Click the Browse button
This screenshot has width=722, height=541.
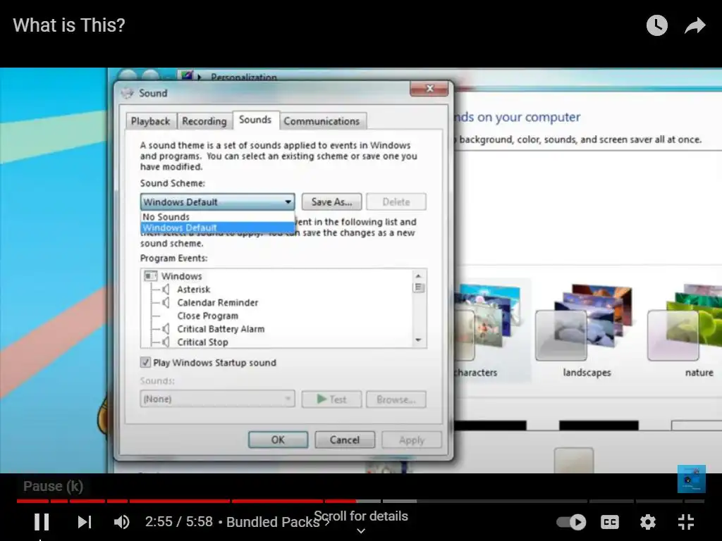[396, 399]
